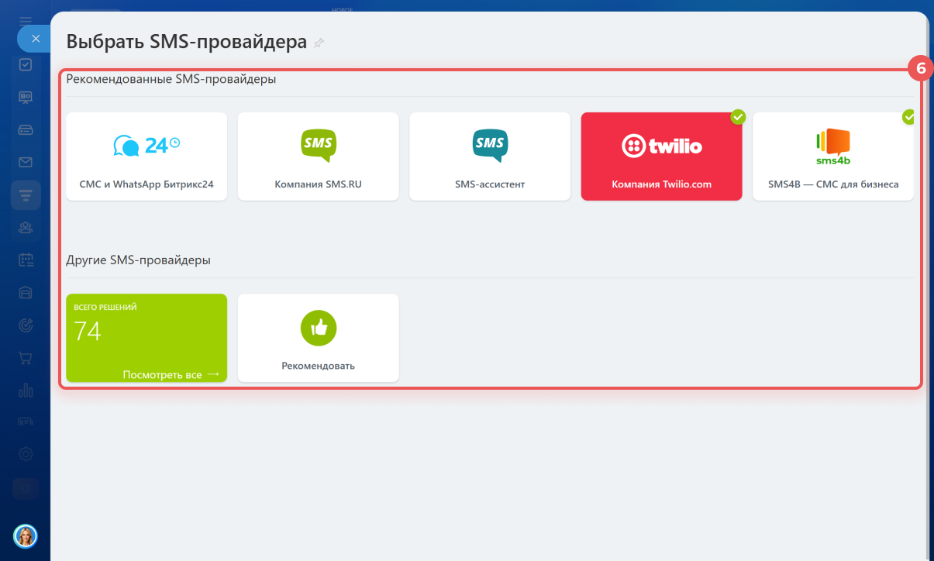
Task: Open the calendar icon in sidebar
Action: 26,260
